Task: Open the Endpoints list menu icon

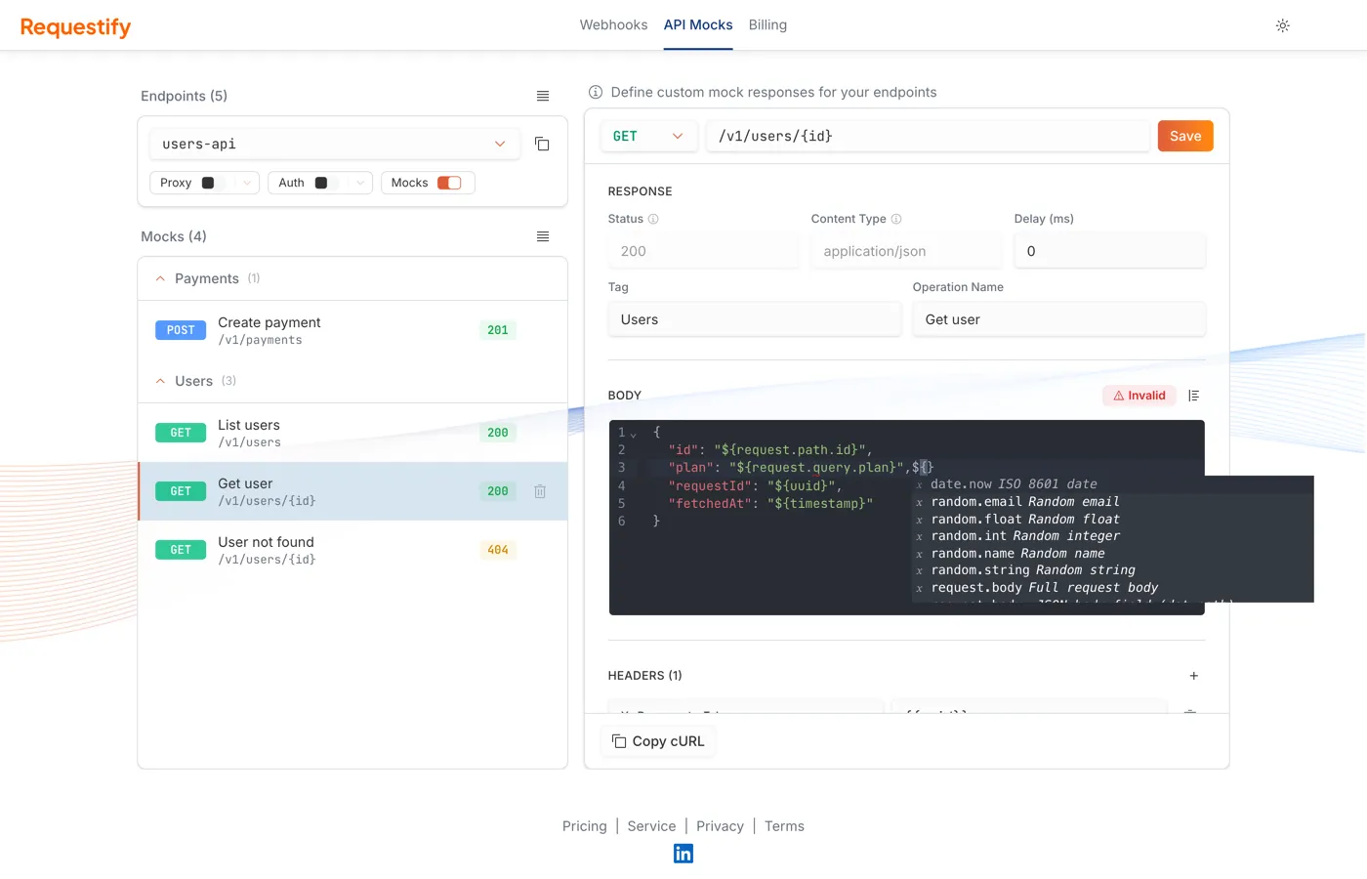Action: (543, 96)
